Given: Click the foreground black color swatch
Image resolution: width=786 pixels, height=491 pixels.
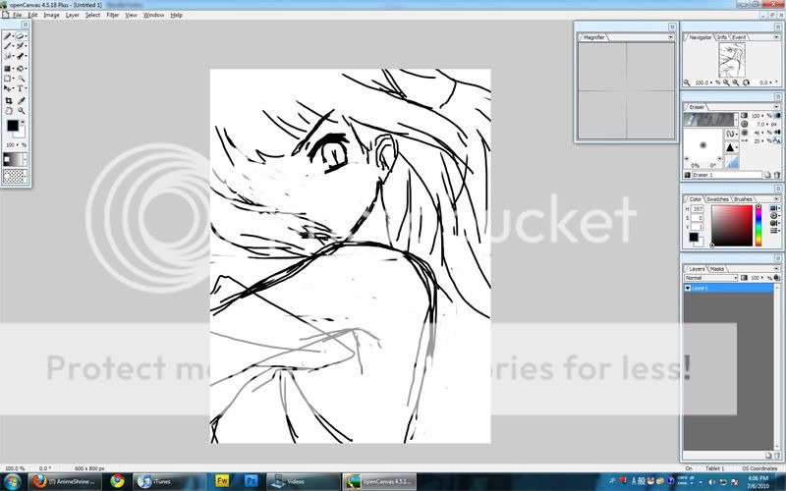Looking at the screenshot, I should [x=13, y=127].
